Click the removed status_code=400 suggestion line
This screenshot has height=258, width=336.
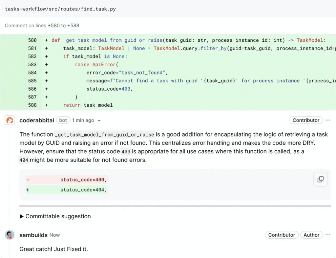click(x=84, y=180)
